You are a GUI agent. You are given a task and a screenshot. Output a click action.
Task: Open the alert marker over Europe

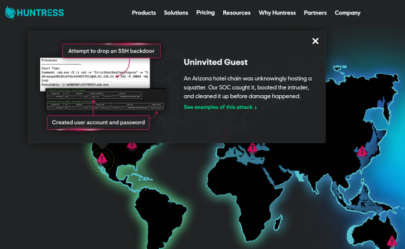pyautogui.click(x=252, y=148)
